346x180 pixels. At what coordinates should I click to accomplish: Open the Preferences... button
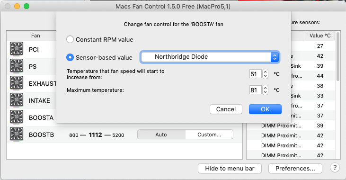(295, 169)
